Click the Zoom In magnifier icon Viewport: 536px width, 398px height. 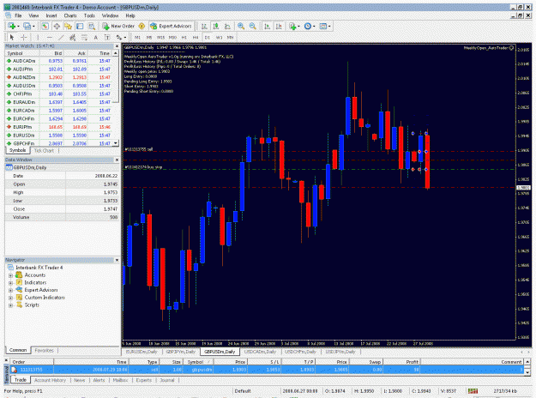[241, 26]
